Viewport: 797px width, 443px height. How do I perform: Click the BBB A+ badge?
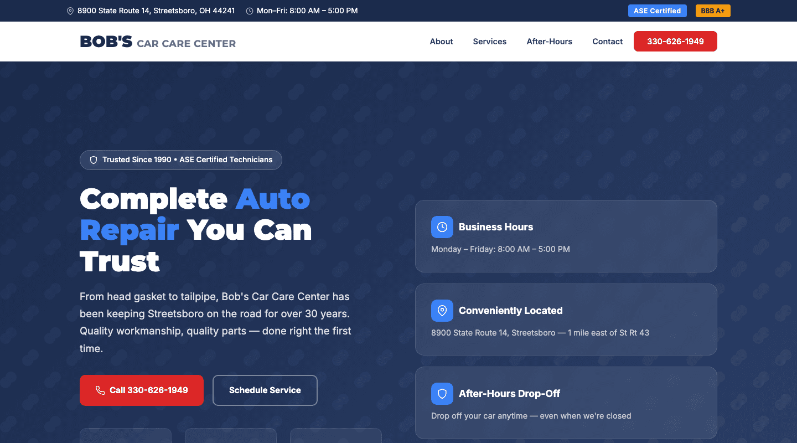tap(713, 11)
